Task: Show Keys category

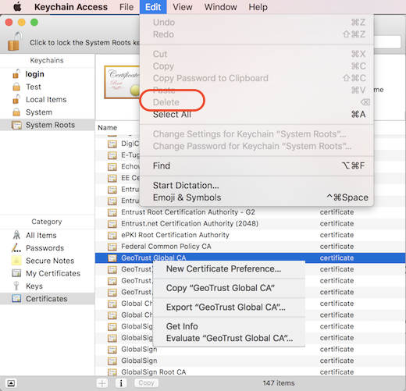Action: tap(34, 286)
